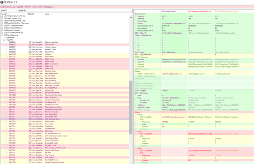The height and width of the screenshot is (164, 254).
Task: Click the record list scroll-up arrow
Action: pyautogui.click(x=131, y=17)
